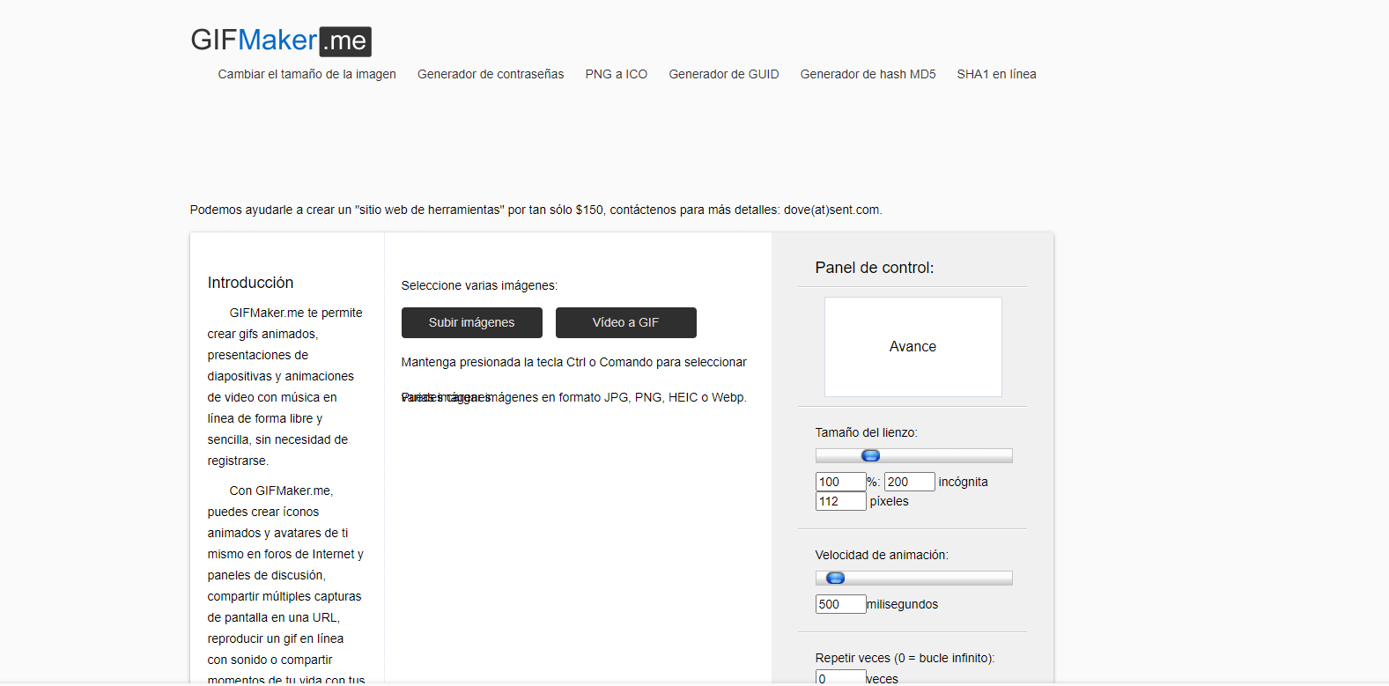This screenshot has height=686, width=1389.
Task: Open SHA1 en línea tool
Action: tap(996, 74)
